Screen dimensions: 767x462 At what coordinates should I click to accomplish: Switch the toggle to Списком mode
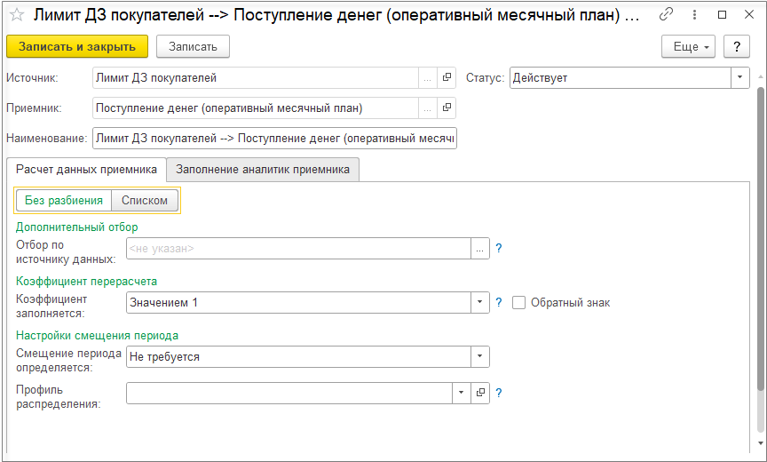click(x=145, y=201)
